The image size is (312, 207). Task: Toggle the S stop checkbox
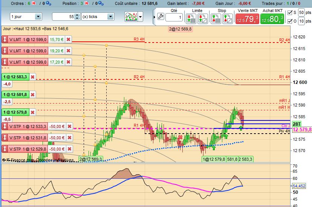[290, 12]
